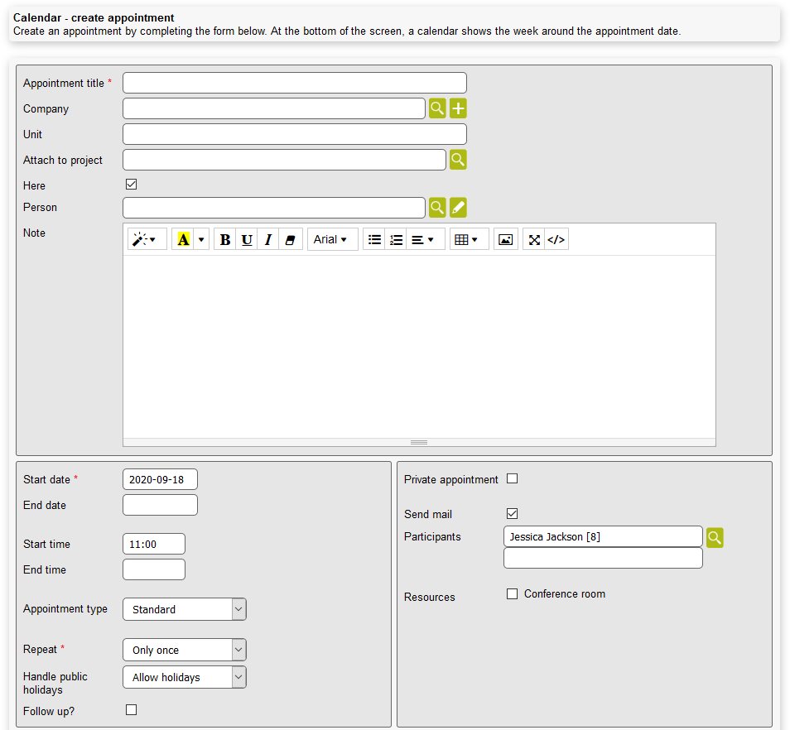This screenshot has height=730, width=790.
Task: Click the green plus icon to add a company
Action: point(458,108)
